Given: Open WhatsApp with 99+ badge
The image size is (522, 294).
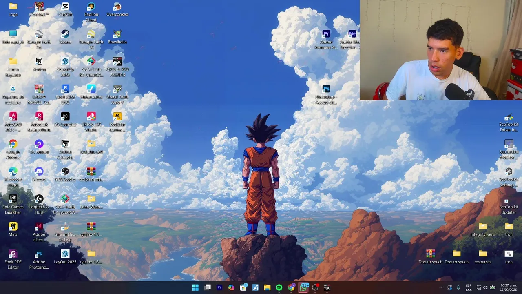Looking at the screenshot, I should pyautogui.click(x=303, y=287).
